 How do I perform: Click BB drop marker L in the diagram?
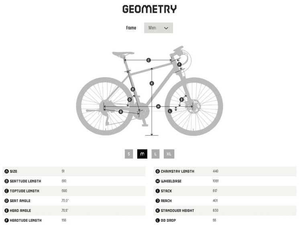pos(170,111)
